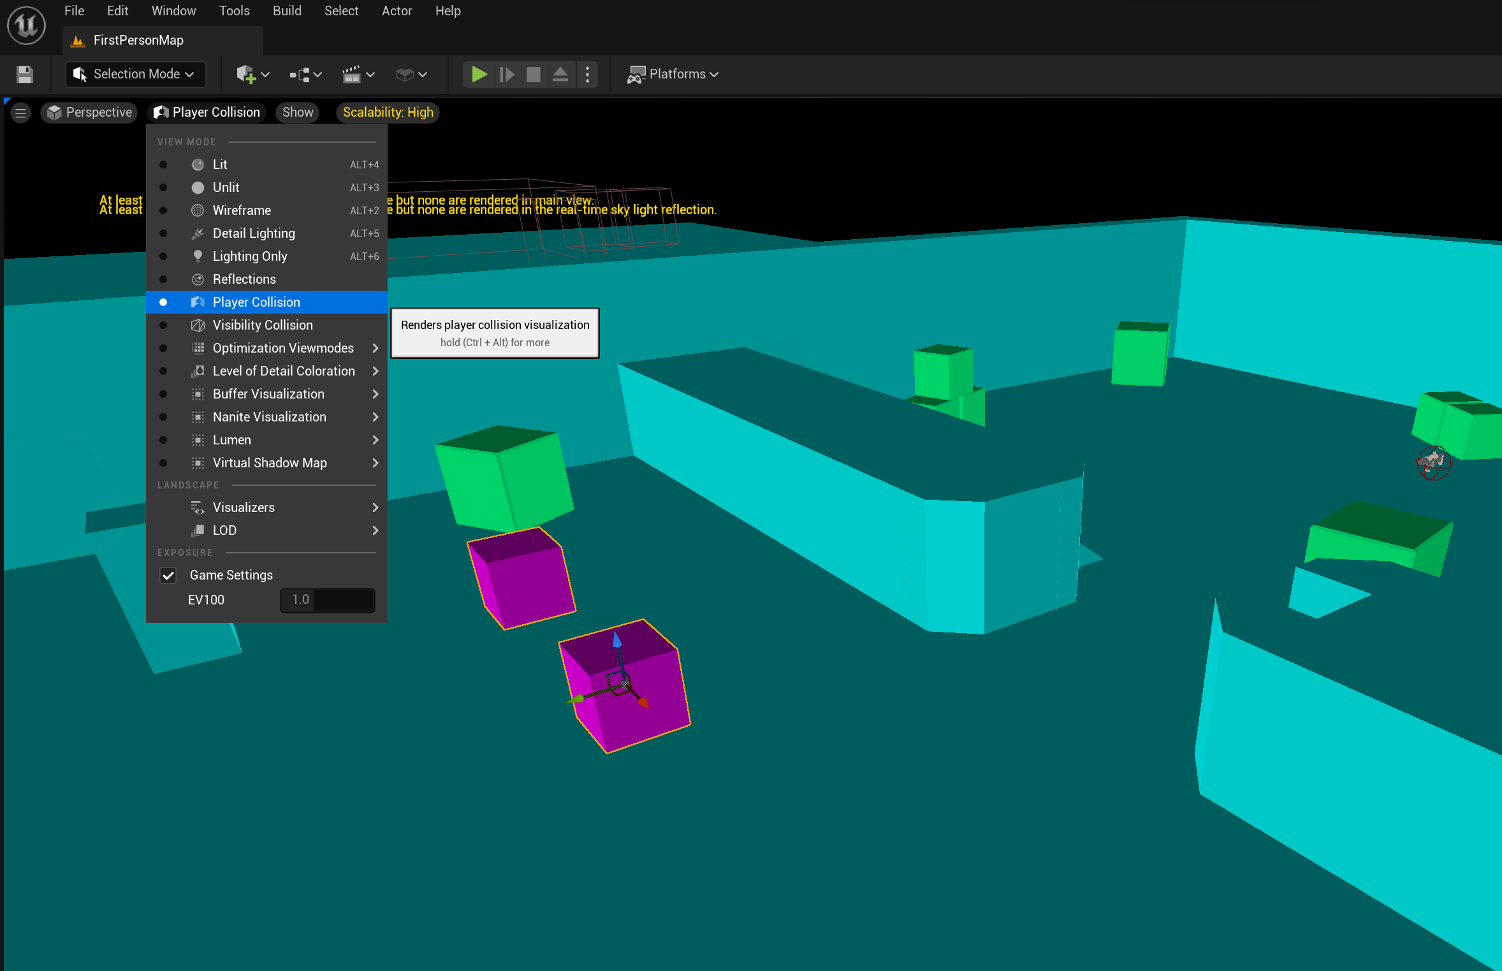Open the Help menu
This screenshot has height=971, width=1502.
coord(448,11)
